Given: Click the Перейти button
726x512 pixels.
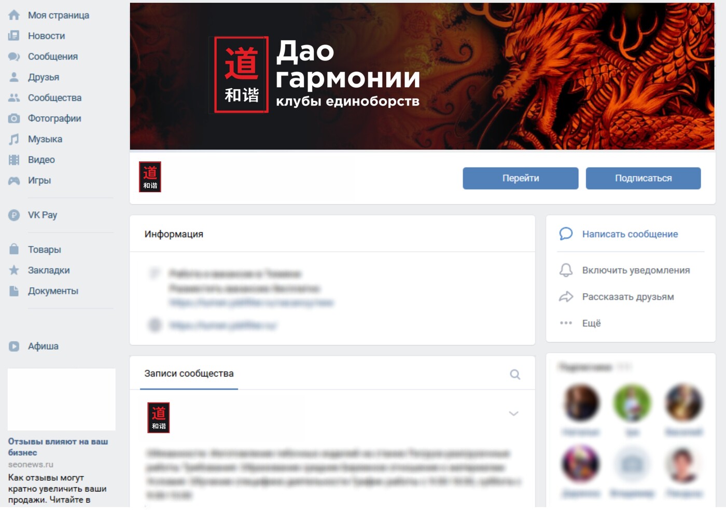Looking at the screenshot, I should pos(521,178).
